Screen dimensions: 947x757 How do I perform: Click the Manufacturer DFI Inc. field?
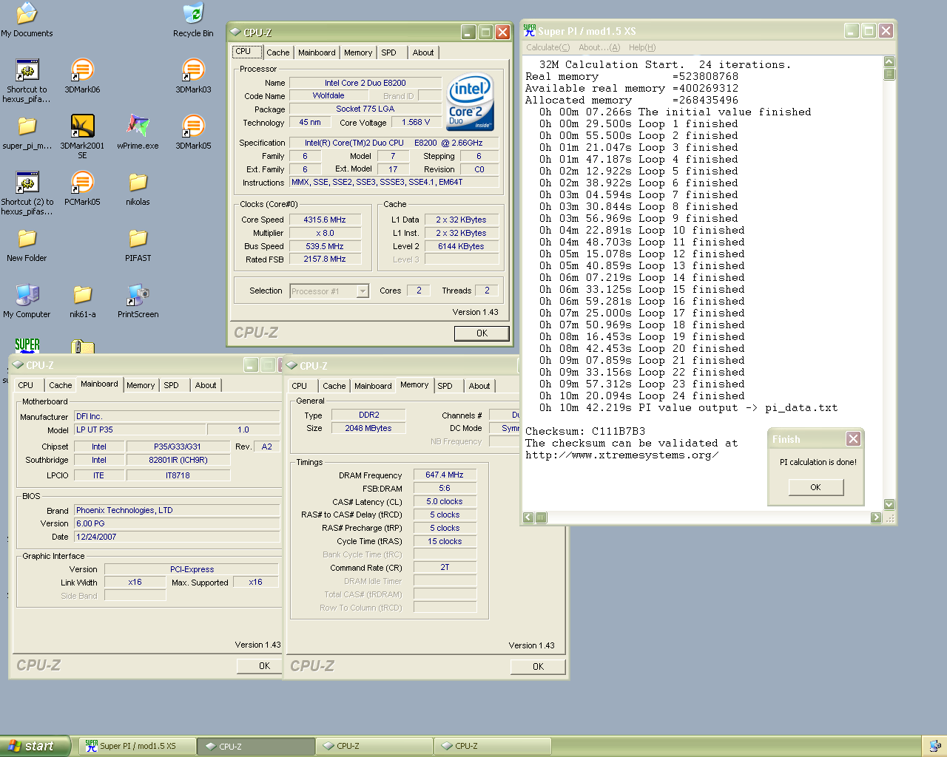pos(177,416)
